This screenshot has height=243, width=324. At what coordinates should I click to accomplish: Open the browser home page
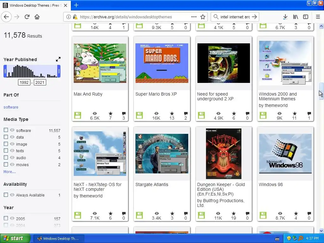(37, 17)
